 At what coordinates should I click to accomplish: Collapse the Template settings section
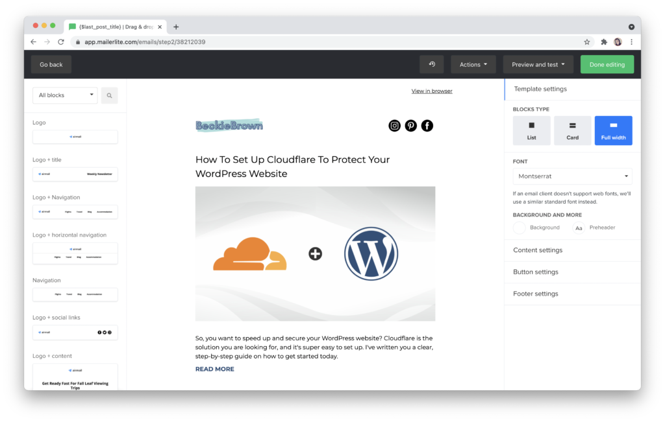coord(573,89)
